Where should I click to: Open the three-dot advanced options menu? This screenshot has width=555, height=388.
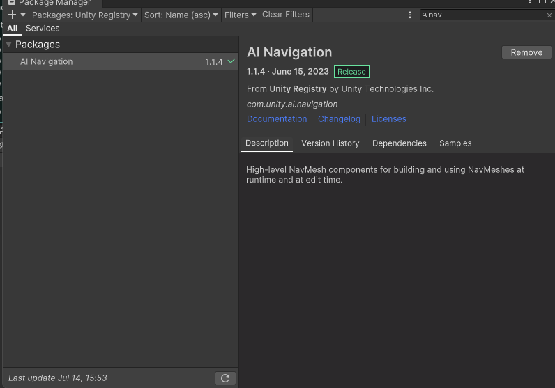click(x=410, y=15)
